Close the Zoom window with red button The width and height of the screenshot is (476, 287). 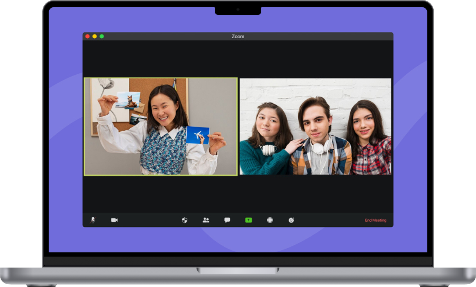pyautogui.click(x=88, y=36)
